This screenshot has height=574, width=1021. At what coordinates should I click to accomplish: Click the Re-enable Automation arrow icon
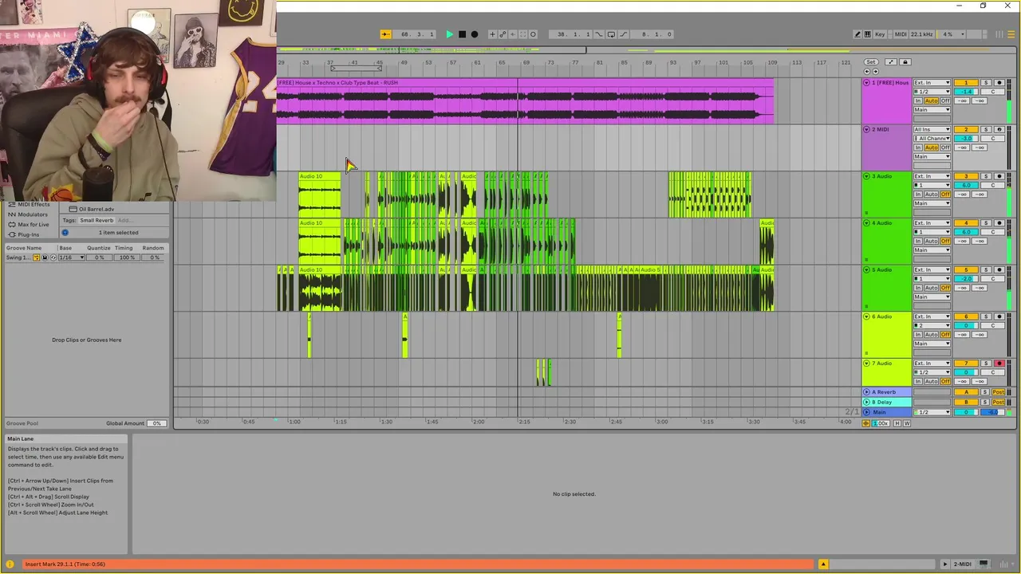(x=513, y=34)
